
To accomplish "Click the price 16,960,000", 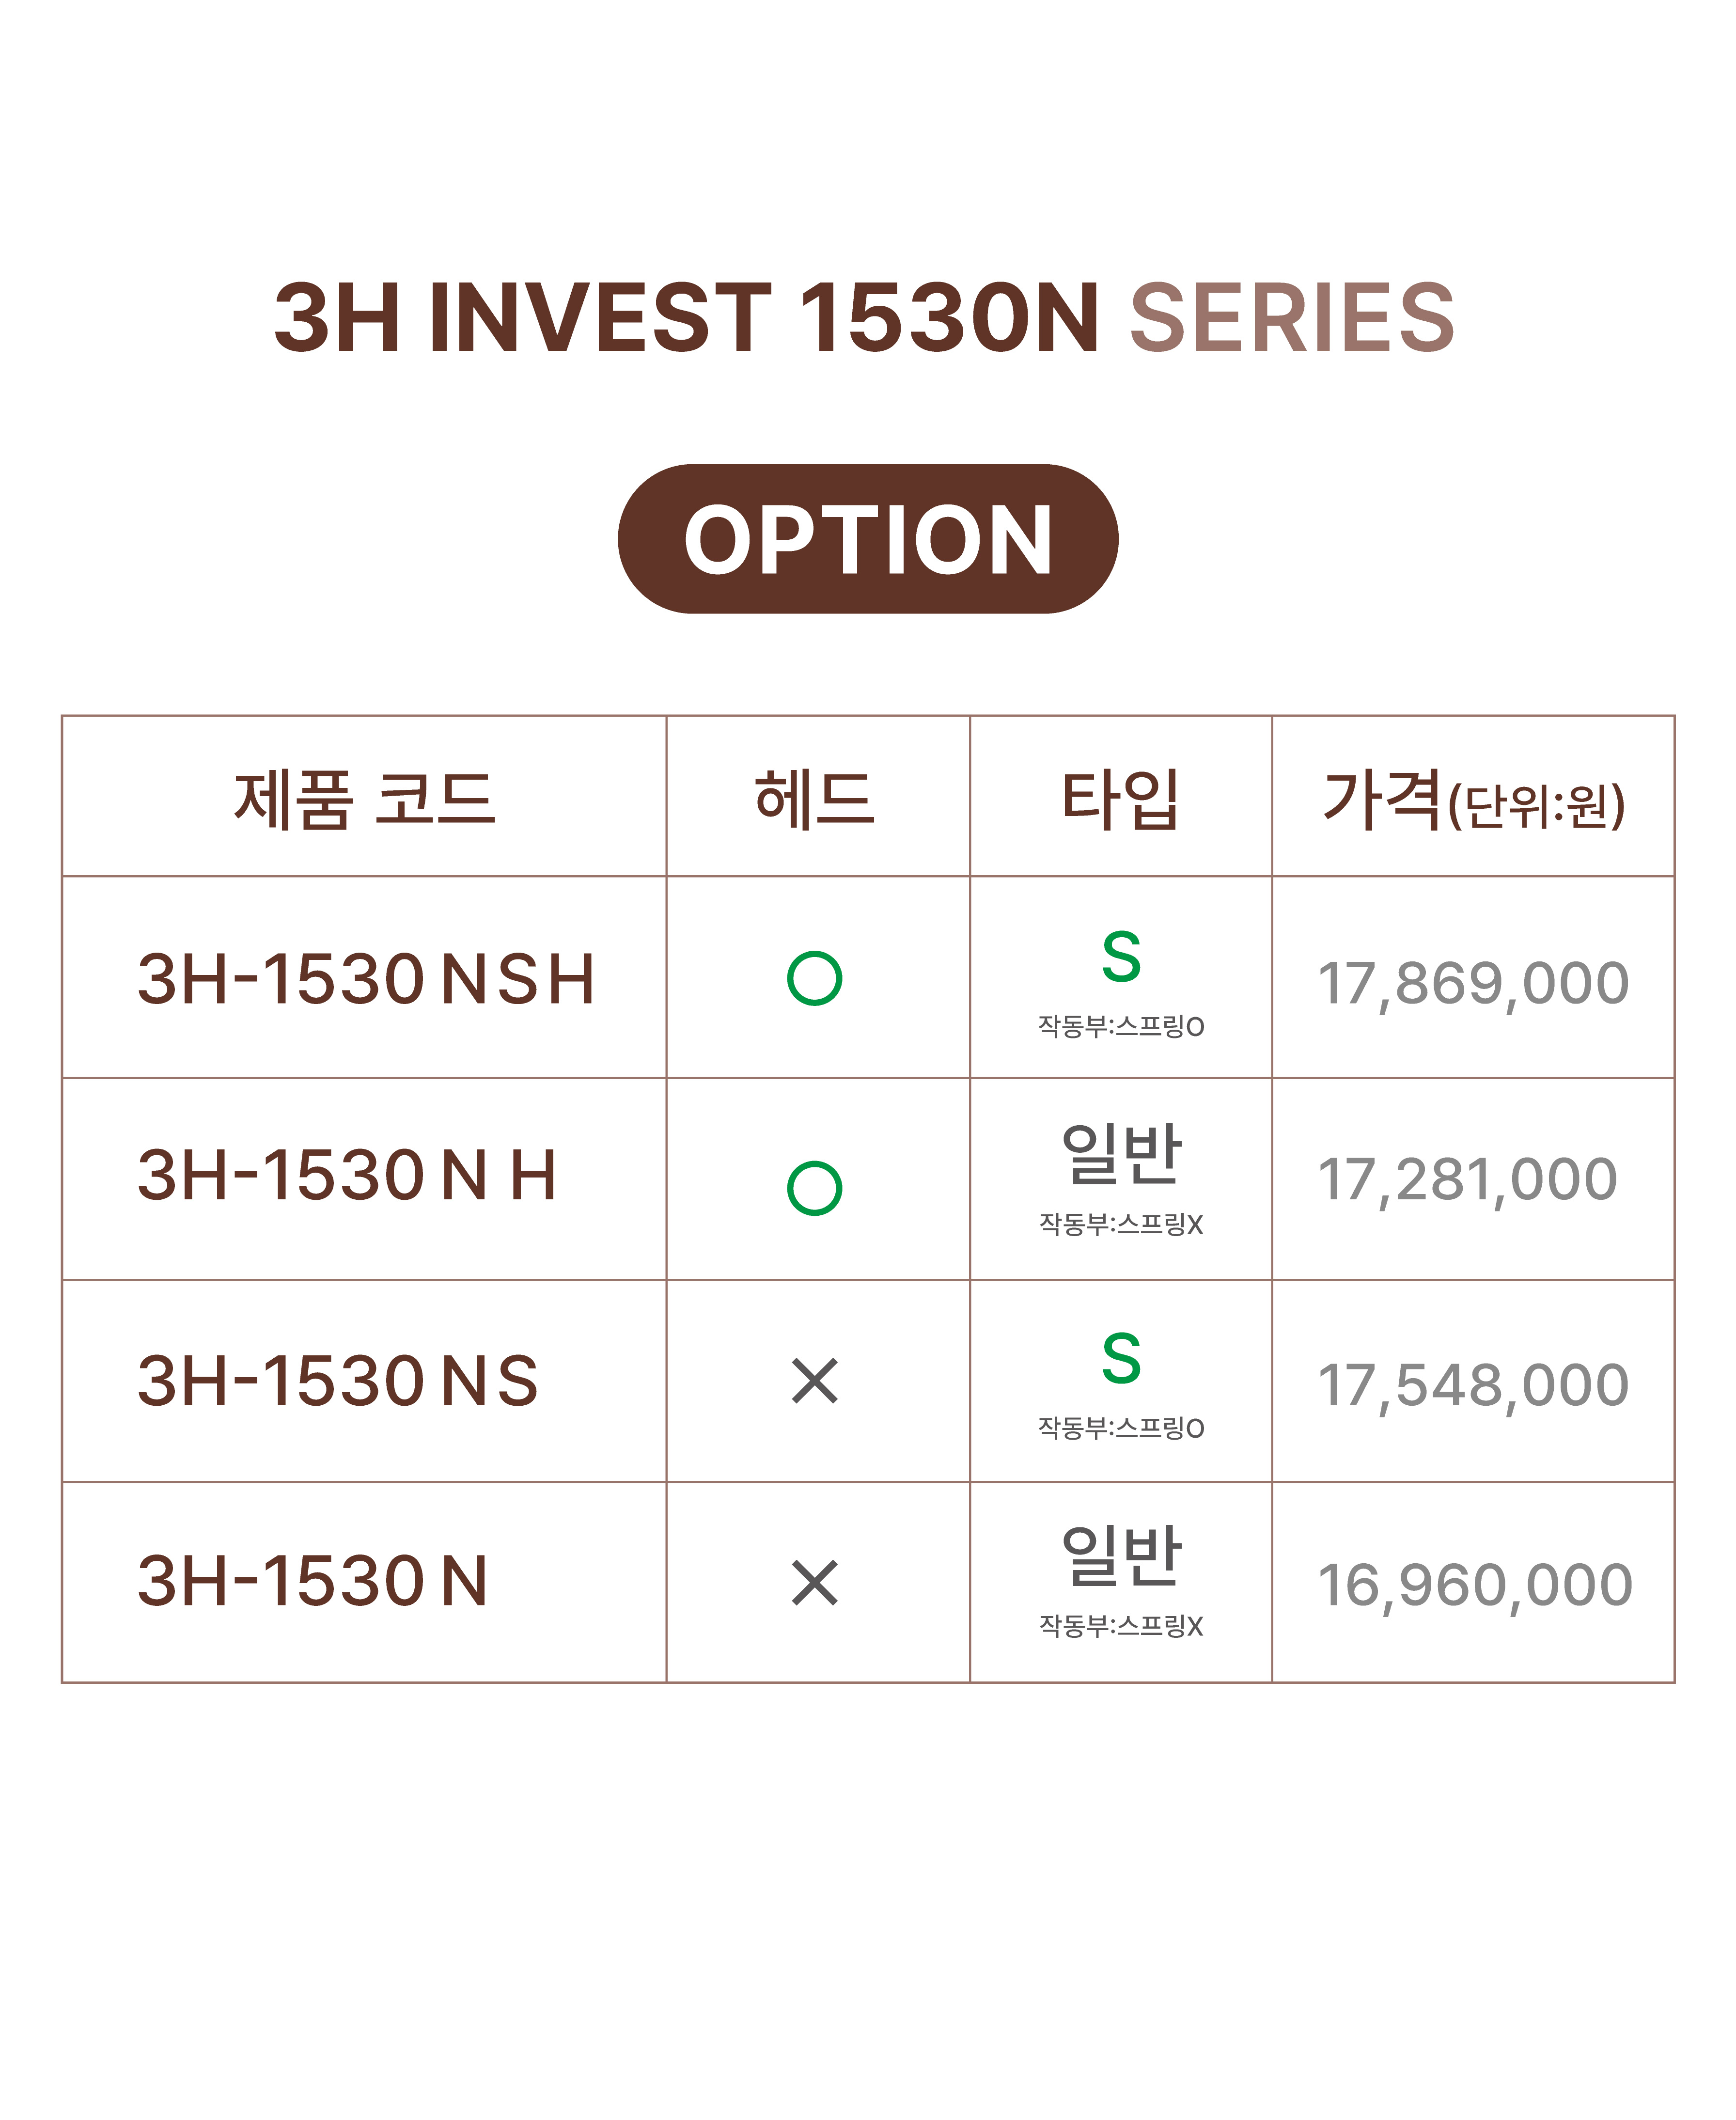I will [x=1474, y=1585].
